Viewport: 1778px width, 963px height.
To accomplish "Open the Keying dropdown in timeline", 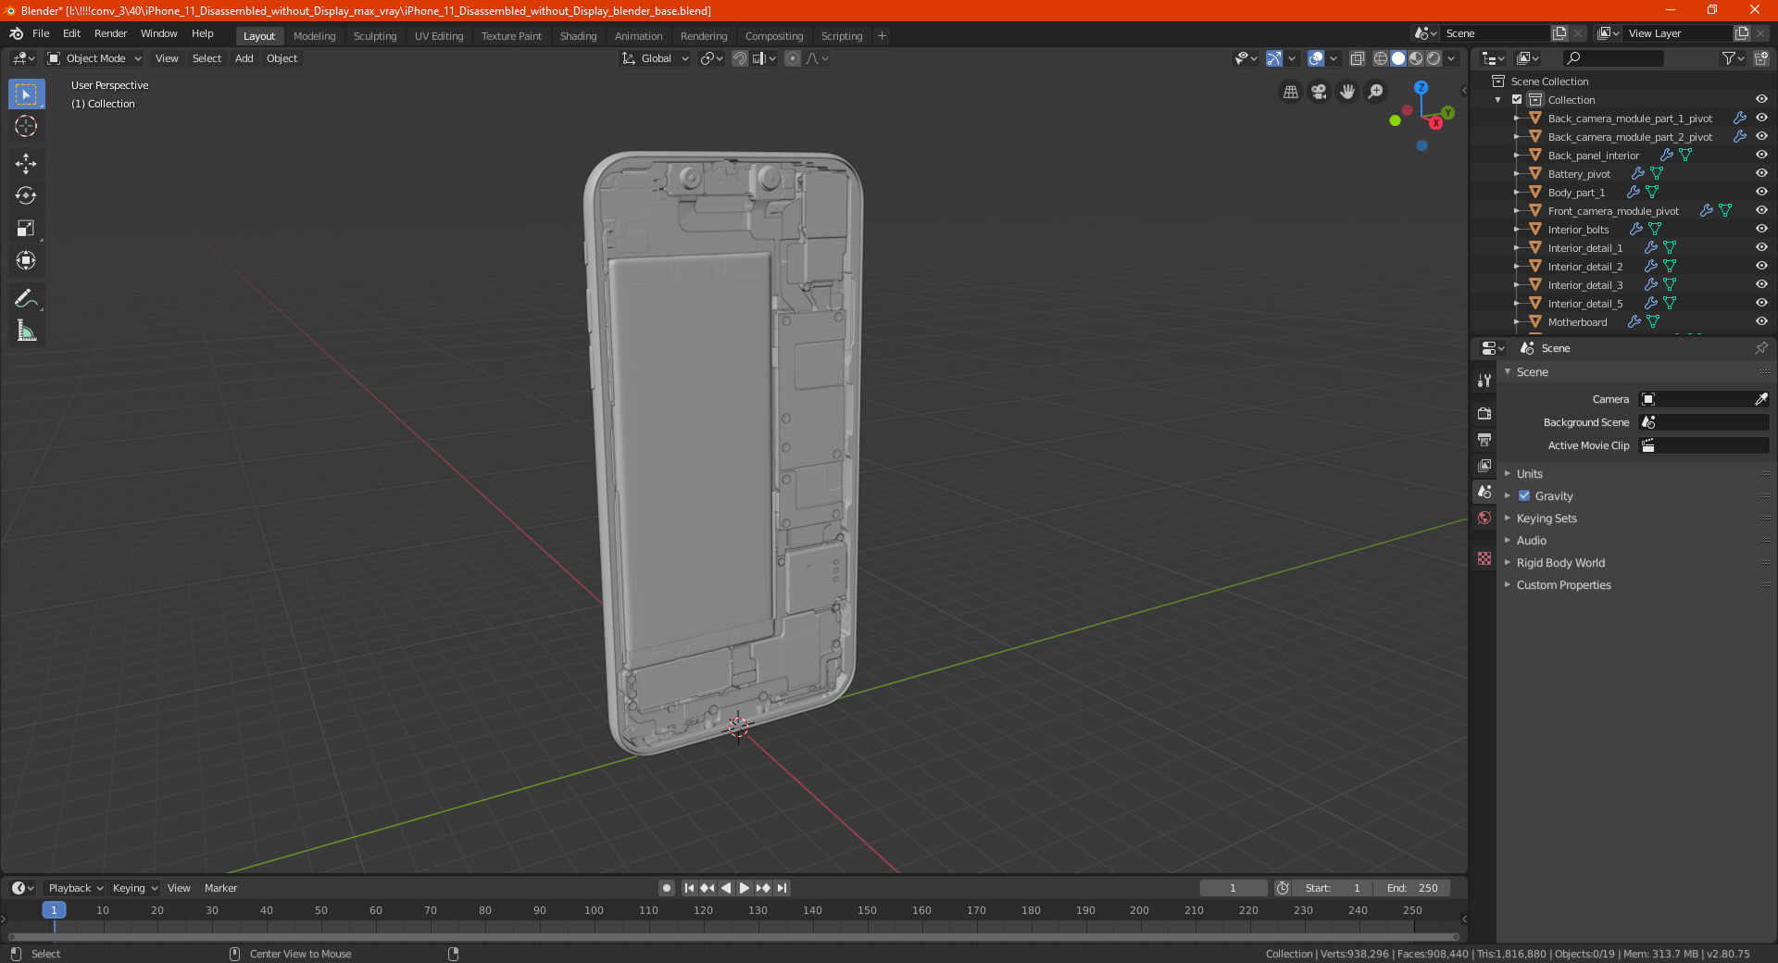I will click(134, 888).
